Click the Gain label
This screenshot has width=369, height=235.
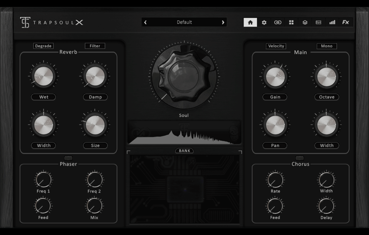point(275,97)
